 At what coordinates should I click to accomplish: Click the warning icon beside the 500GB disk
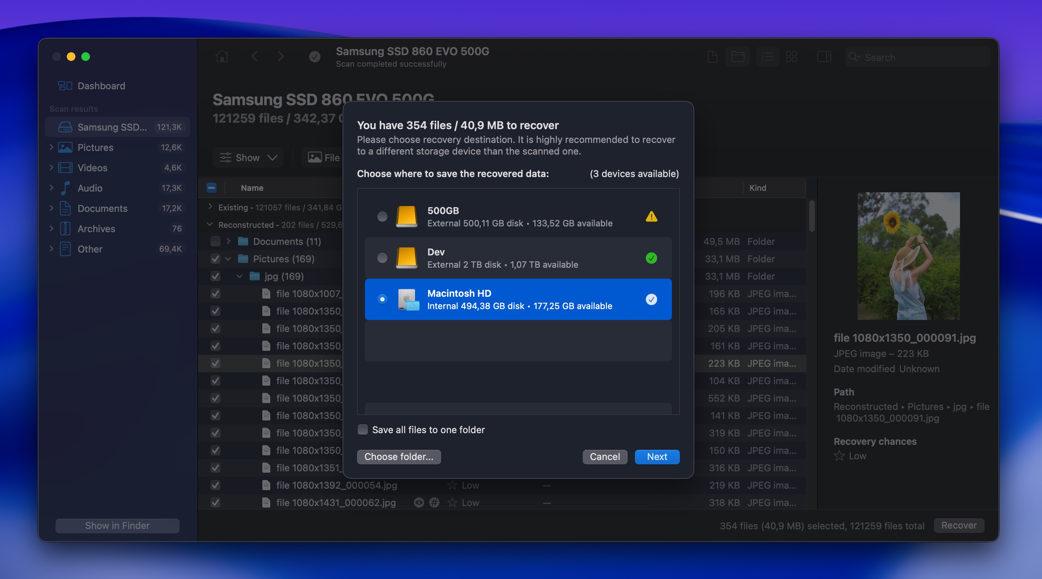point(651,217)
